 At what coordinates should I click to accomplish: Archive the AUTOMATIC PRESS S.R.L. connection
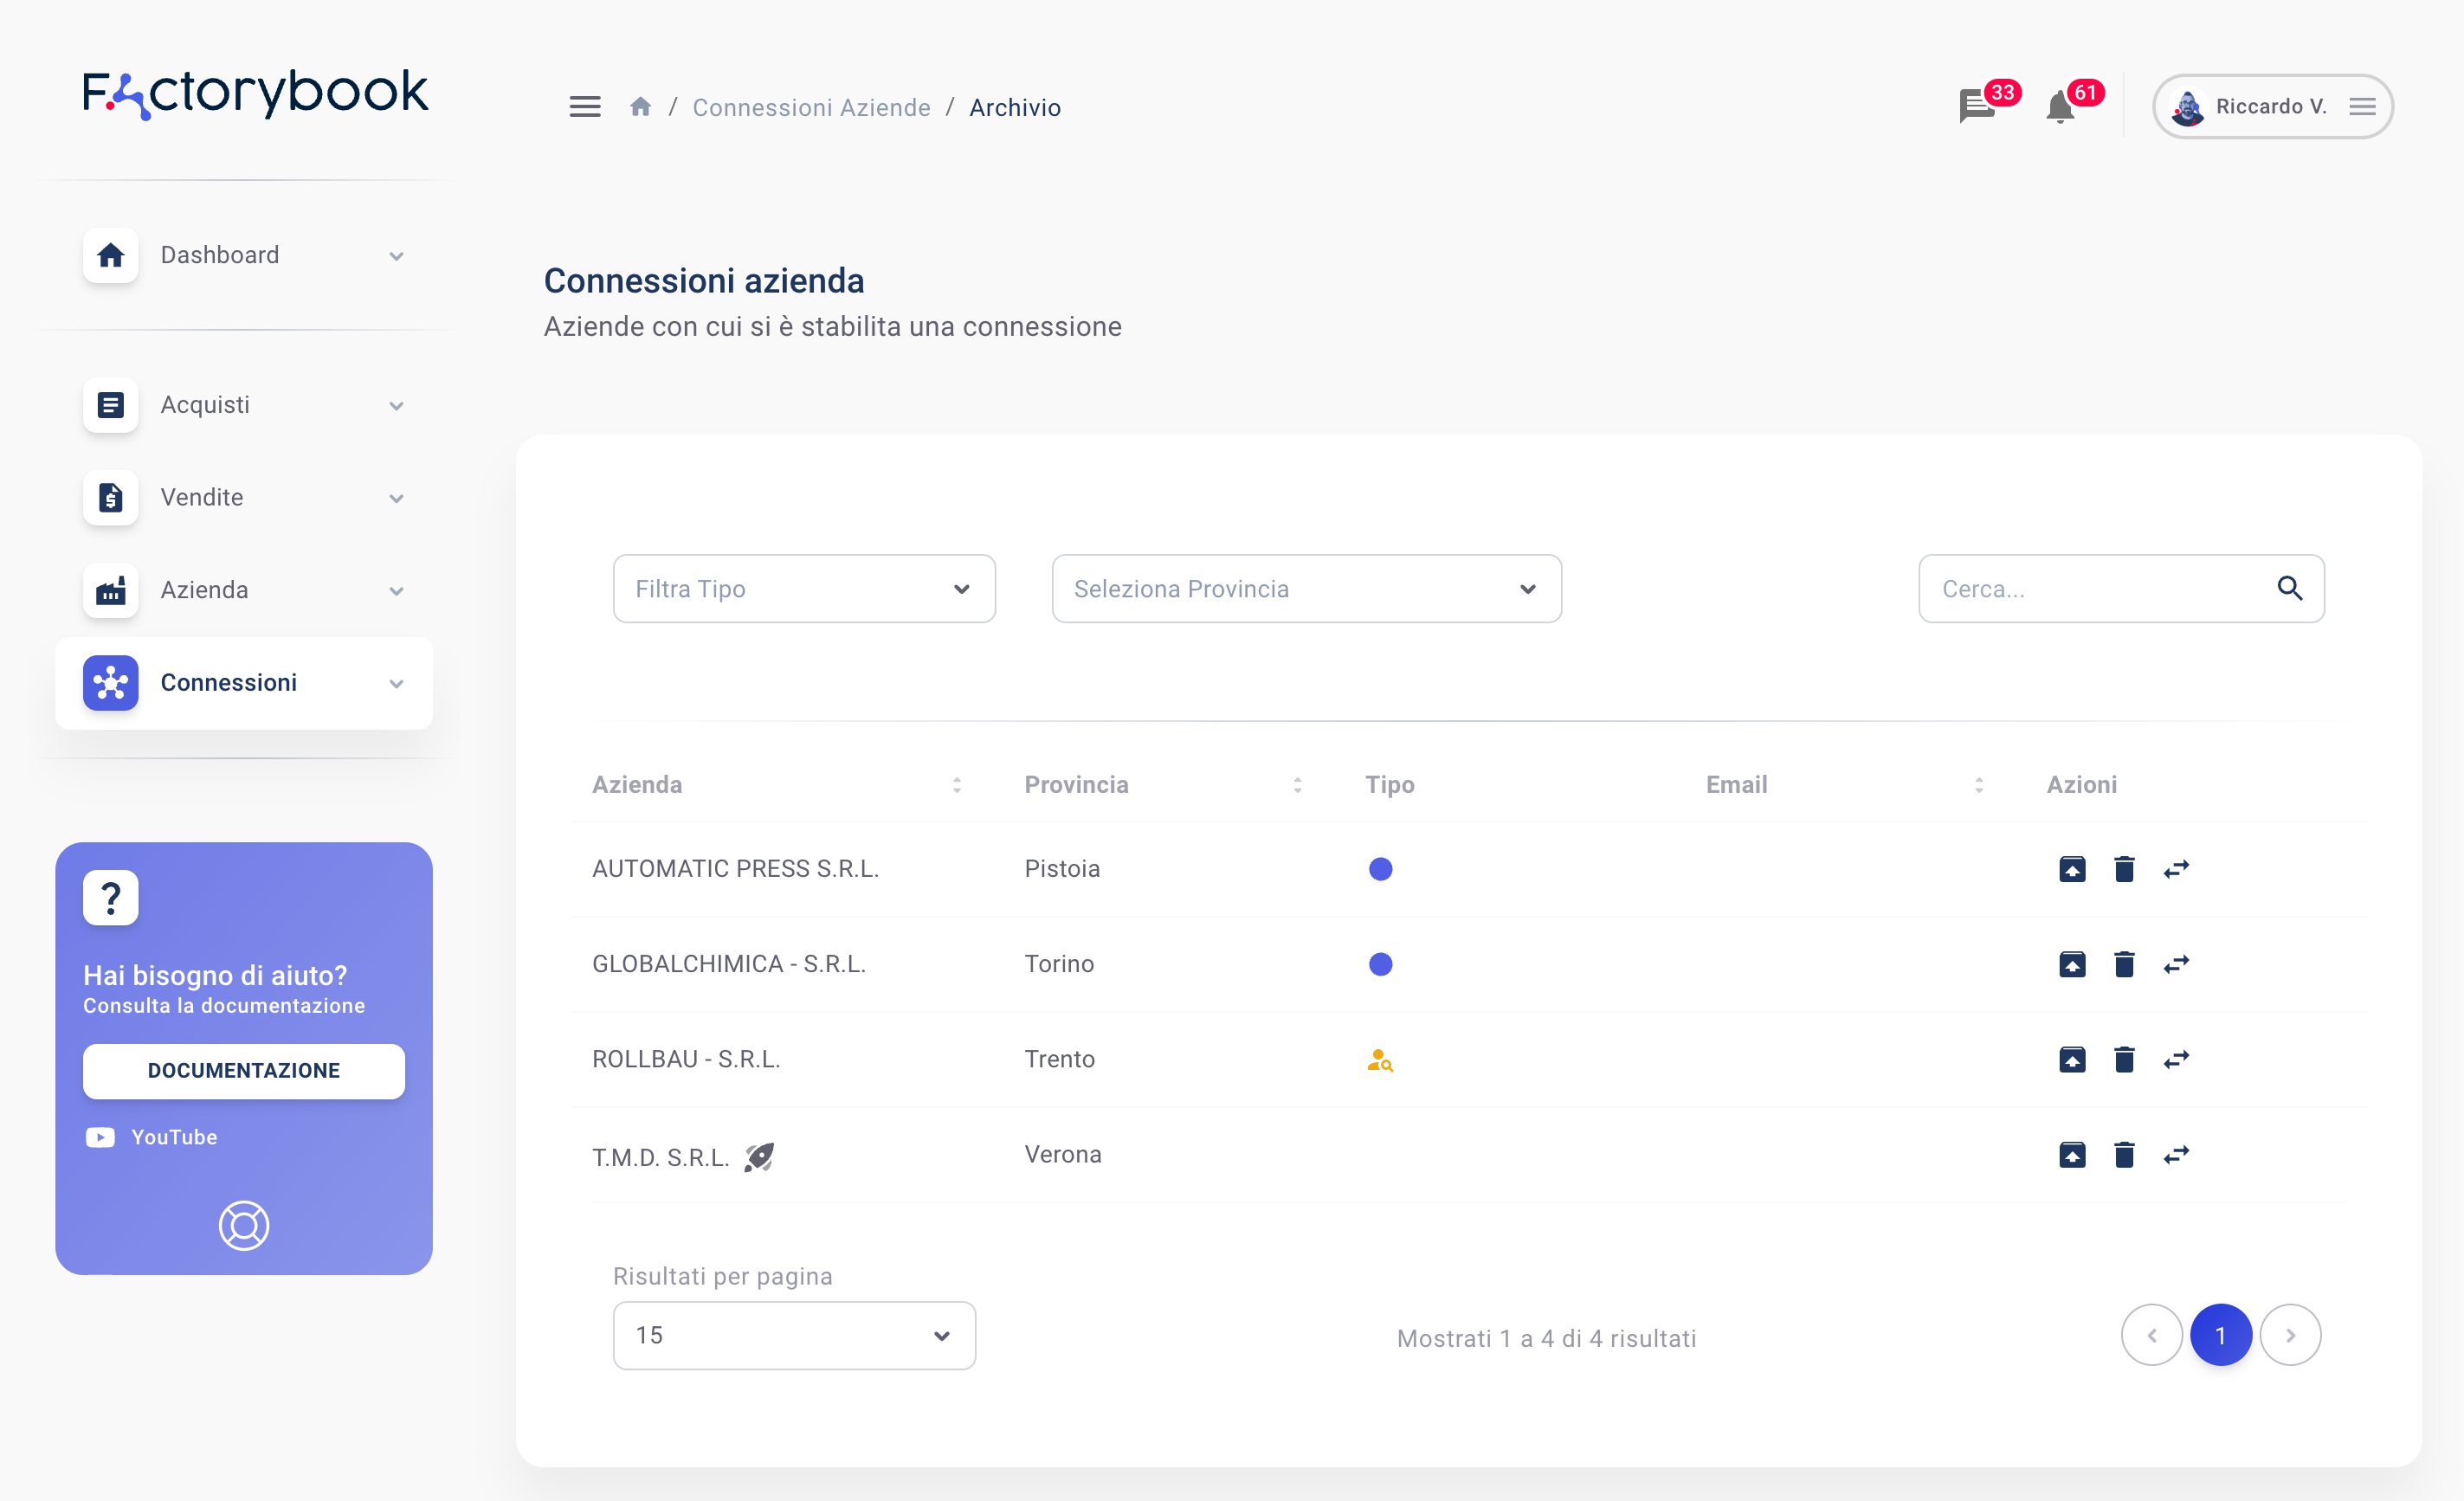click(x=2073, y=869)
